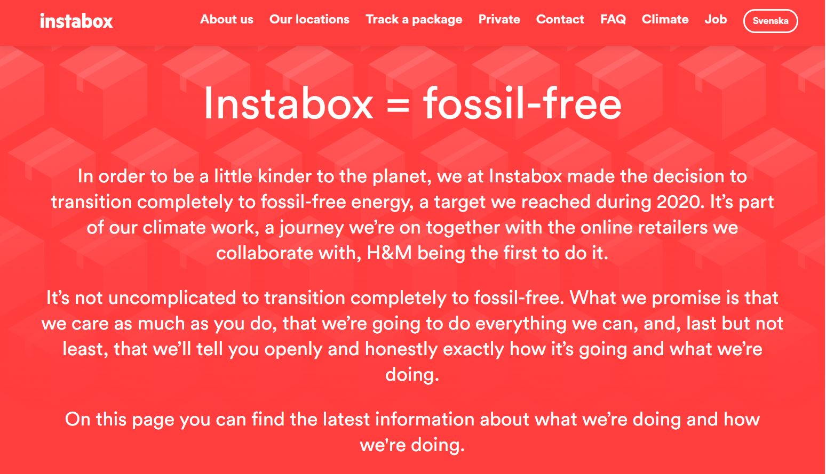Viewport: 826px width, 474px height.
Task: Click the instabox logo in the header
Action: point(76,21)
